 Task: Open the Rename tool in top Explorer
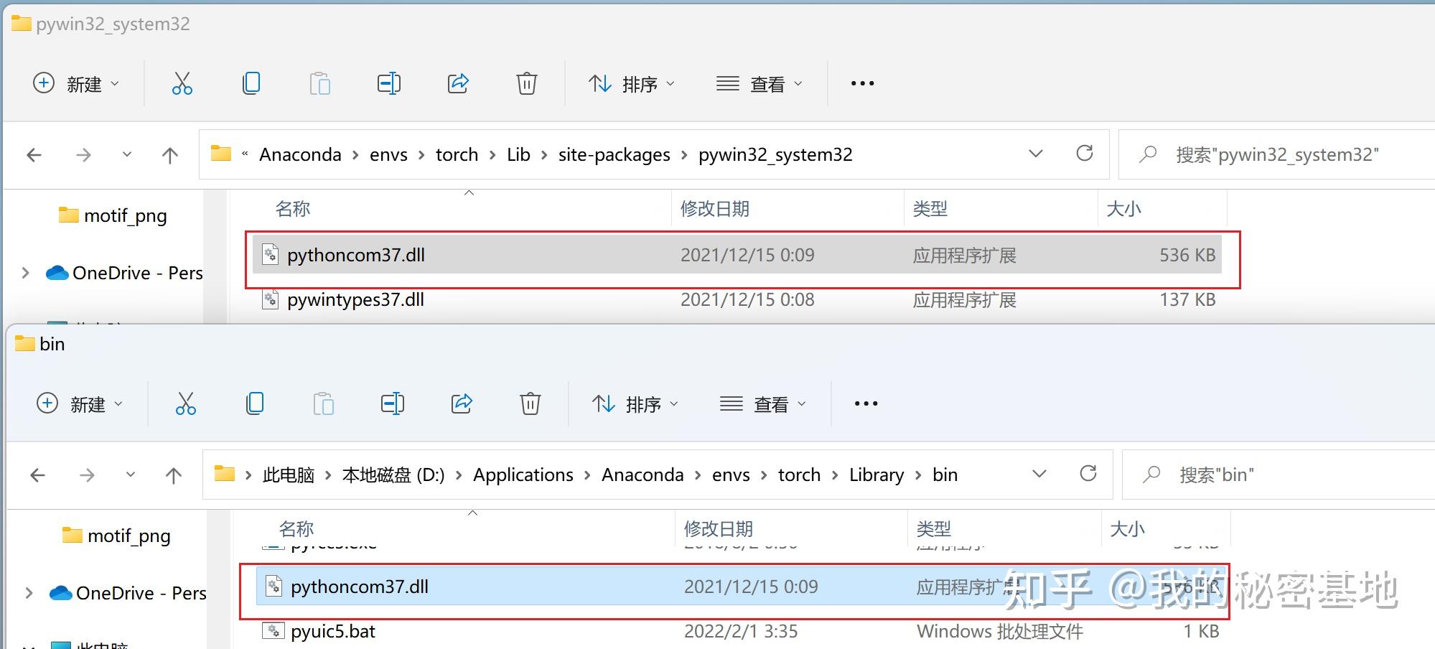click(389, 83)
